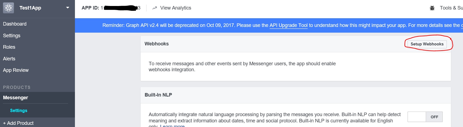Open the Alerts section

tap(9, 59)
